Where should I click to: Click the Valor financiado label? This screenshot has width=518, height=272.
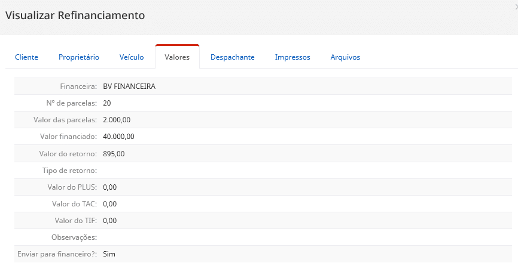click(x=68, y=137)
